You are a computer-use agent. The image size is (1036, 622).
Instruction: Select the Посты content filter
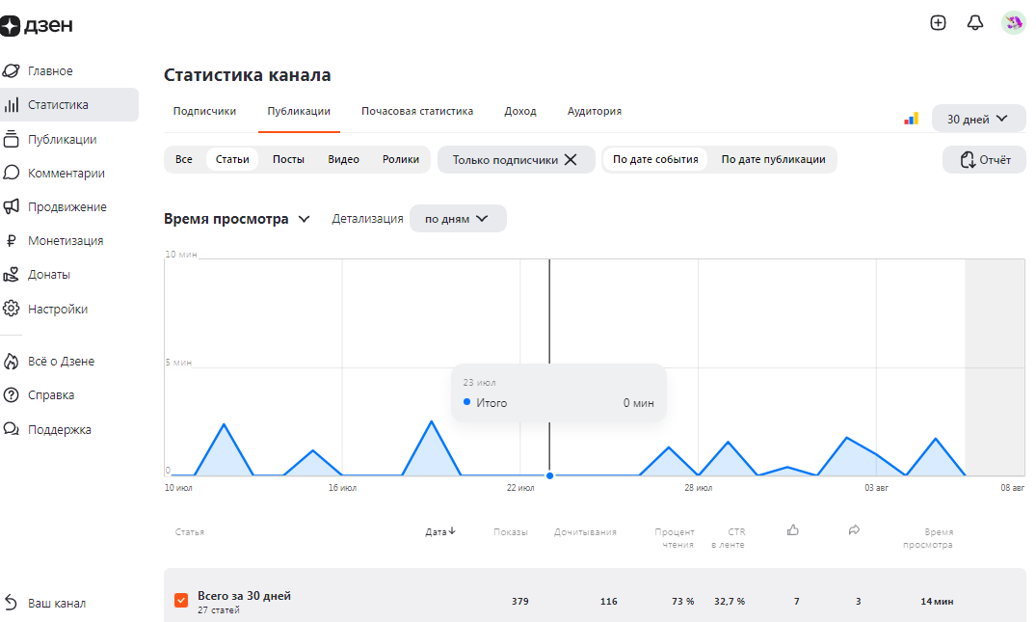(x=289, y=159)
